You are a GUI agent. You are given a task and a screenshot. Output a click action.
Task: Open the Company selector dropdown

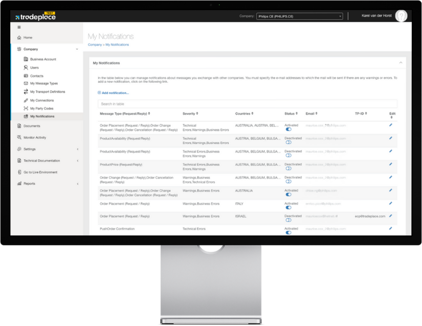click(x=299, y=16)
